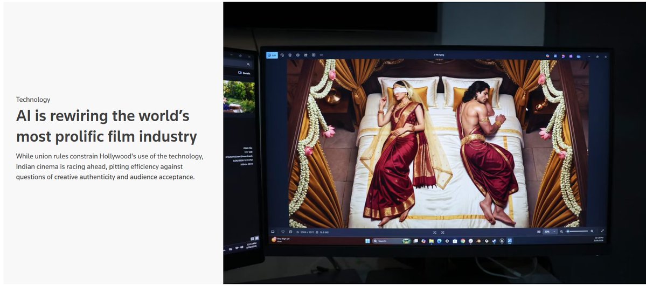Screen dimensions: 646x286
Task: Open File Explorer from taskbar
Action: coord(432,241)
